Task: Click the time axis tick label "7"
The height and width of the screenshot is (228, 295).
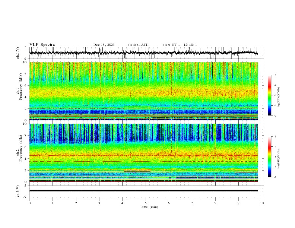Action: pos(192,203)
